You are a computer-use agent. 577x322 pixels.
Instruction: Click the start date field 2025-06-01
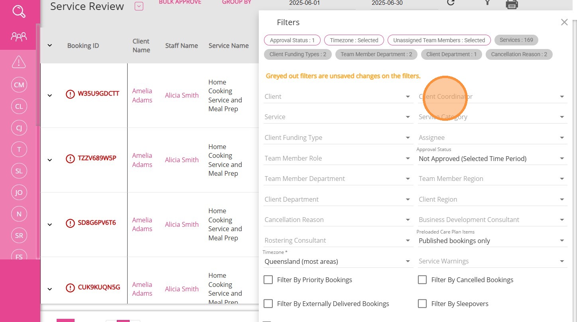tap(321, 3)
